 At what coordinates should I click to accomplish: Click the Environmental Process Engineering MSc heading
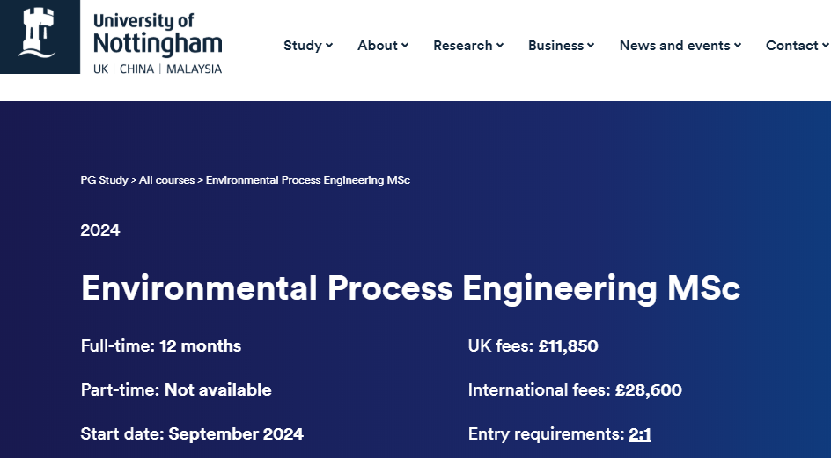click(x=411, y=288)
